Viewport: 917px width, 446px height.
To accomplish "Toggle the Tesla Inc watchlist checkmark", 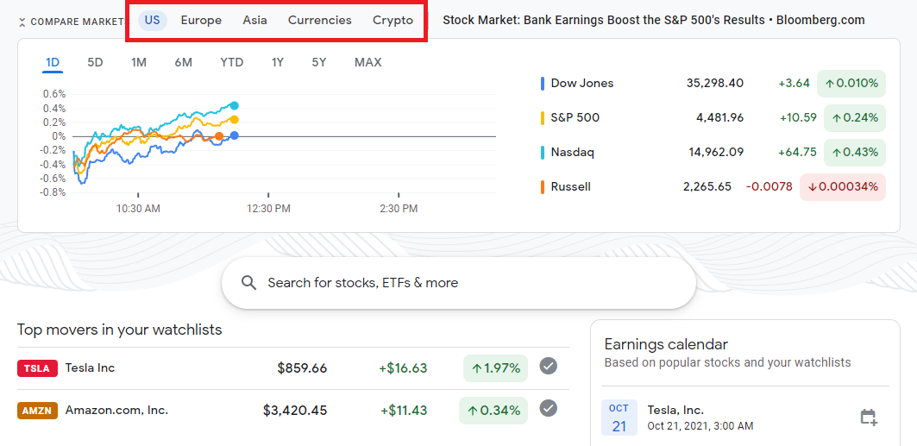I will coord(548,366).
